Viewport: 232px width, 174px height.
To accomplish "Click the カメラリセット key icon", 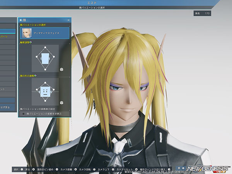I will [x=136, y=169].
